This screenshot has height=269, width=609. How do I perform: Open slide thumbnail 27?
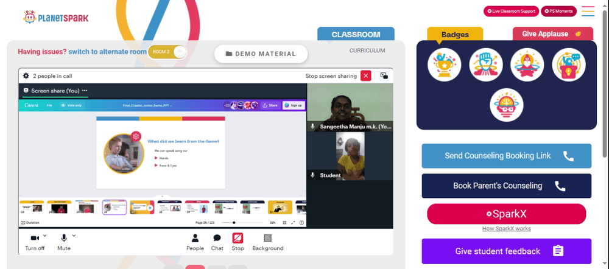(142, 208)
